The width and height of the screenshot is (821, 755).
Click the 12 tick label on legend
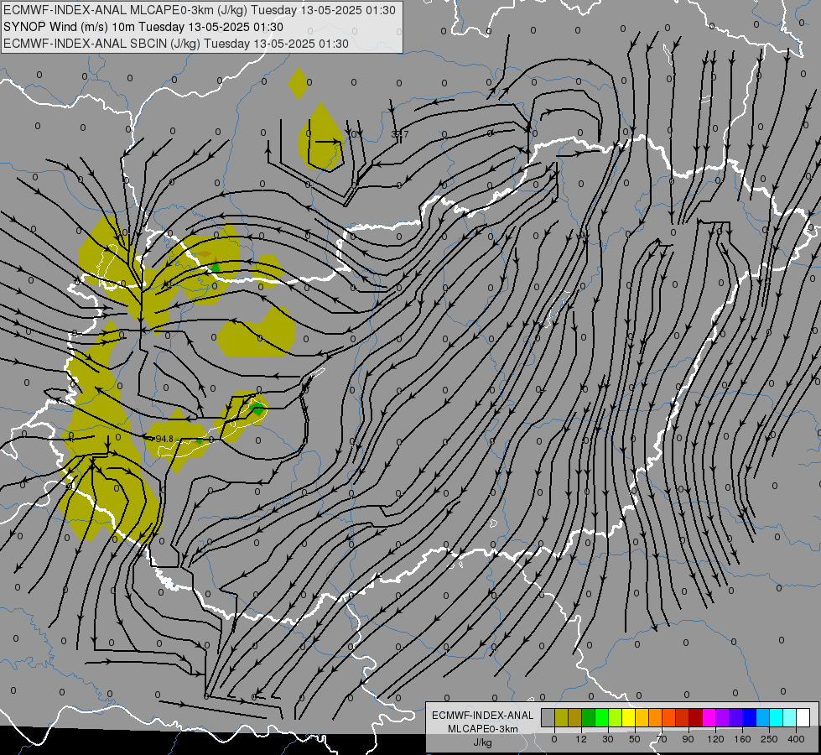coord(581,739)
